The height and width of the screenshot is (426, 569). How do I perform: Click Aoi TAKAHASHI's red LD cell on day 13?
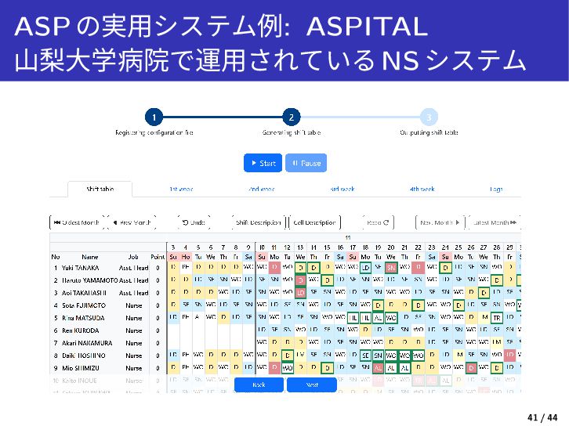300,292
